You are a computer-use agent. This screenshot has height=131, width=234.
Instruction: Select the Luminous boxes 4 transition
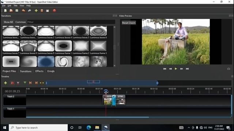point(63,32)
